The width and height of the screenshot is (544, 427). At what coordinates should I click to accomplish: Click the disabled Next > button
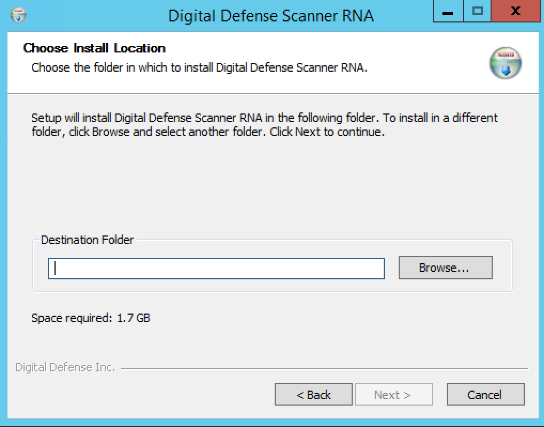point(394,394)
